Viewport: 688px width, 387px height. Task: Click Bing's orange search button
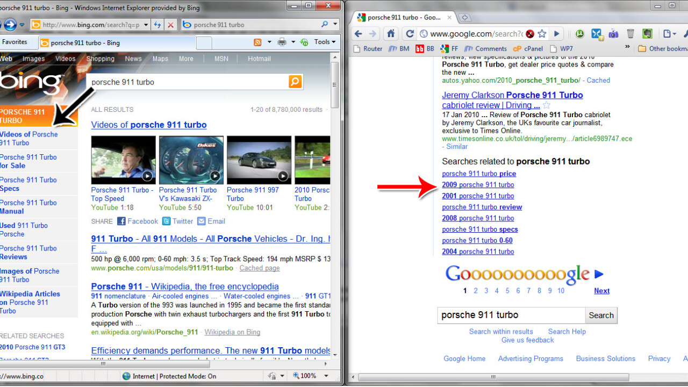[x=295, y=82]
